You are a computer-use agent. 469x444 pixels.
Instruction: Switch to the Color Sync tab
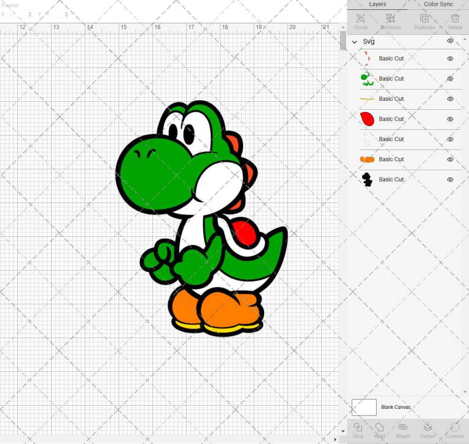[438, 4]
